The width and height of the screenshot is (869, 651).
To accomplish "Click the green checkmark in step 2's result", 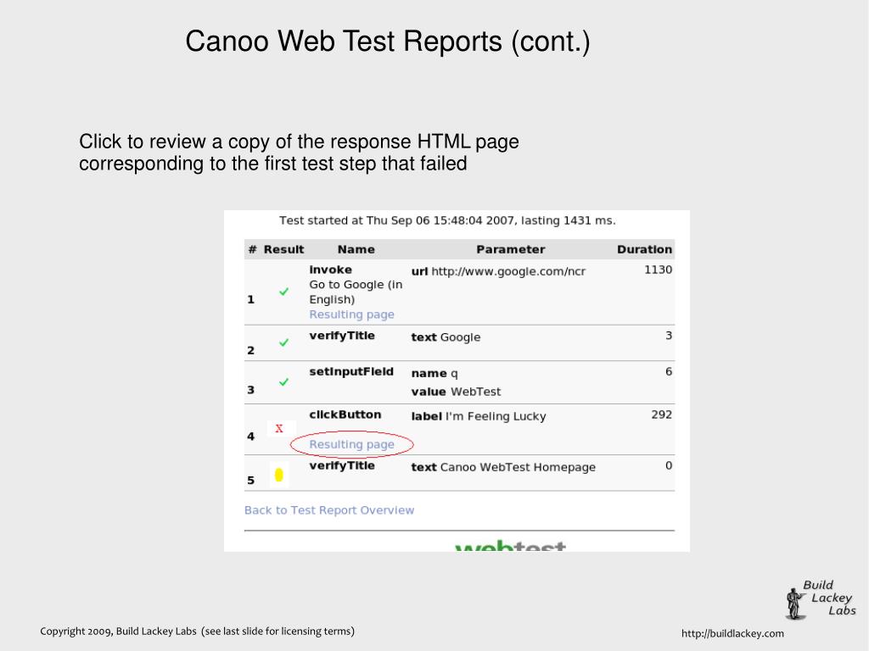I will click(283, 342).
